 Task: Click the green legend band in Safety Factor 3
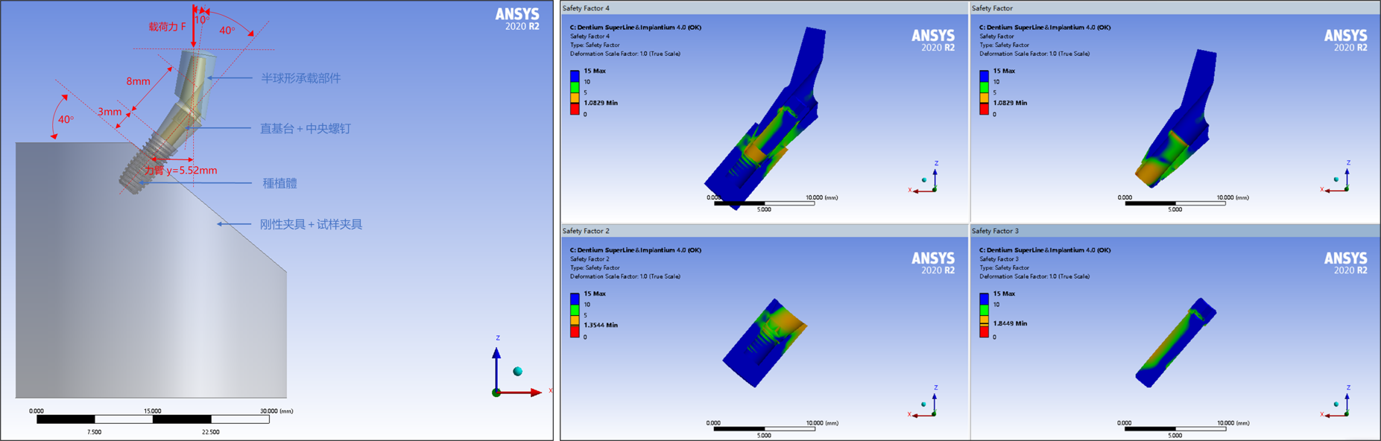[984, 310]
